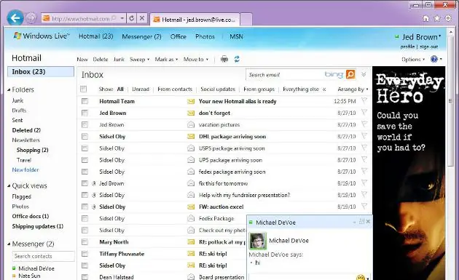Filter inbox by Unread

pyautogui.click(x=141, y=89)
